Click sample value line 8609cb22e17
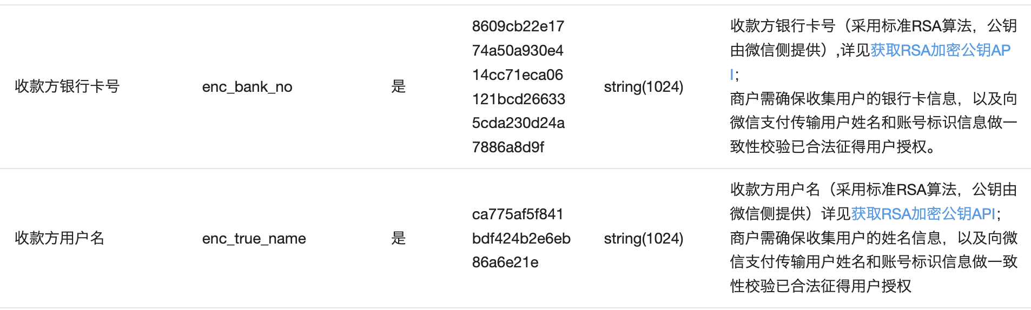The width and height of the screenshot is (1031, 310). click(x=518, y=26)
